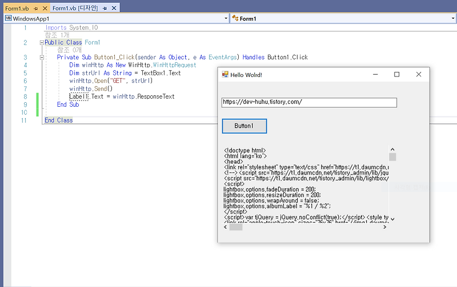Click the '참조 0개' reference lens
This screenshot has height=287, width=457.
pos(69,50)
